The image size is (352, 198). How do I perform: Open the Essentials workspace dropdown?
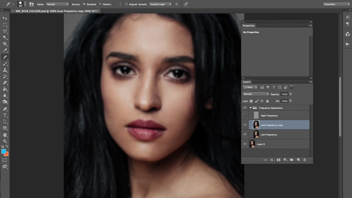(336, 4)
